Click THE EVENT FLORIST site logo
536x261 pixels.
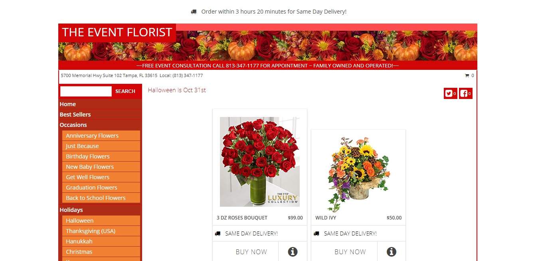[x=117, y=32]
